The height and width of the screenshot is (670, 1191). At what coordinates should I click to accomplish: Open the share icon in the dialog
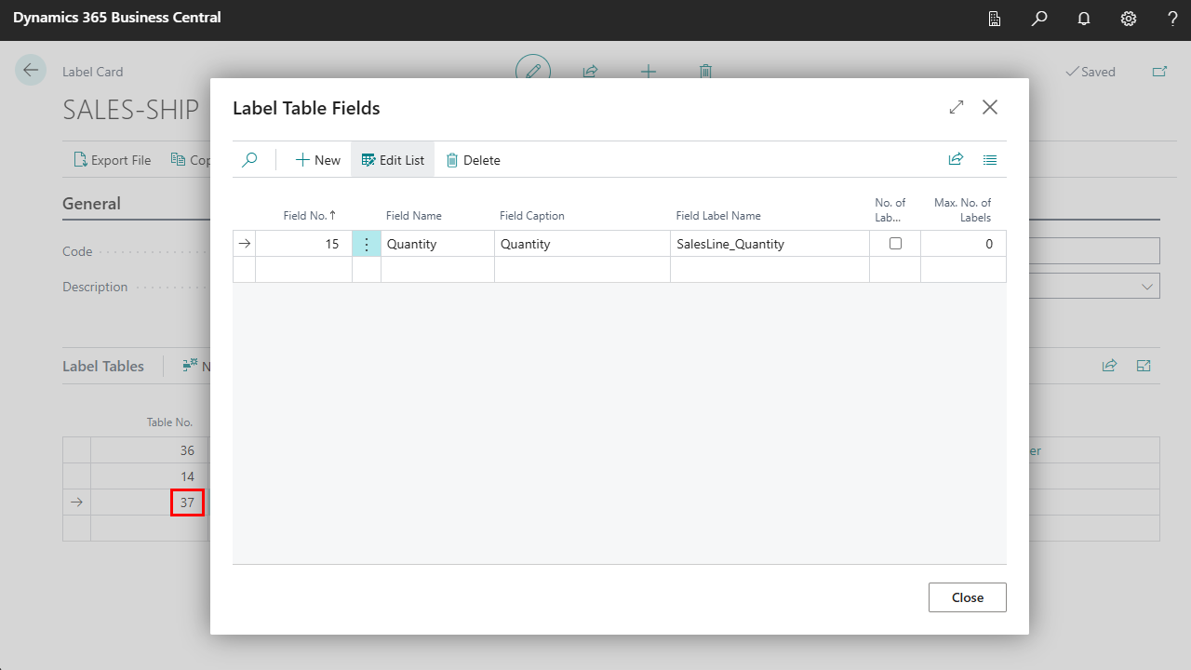956,160
